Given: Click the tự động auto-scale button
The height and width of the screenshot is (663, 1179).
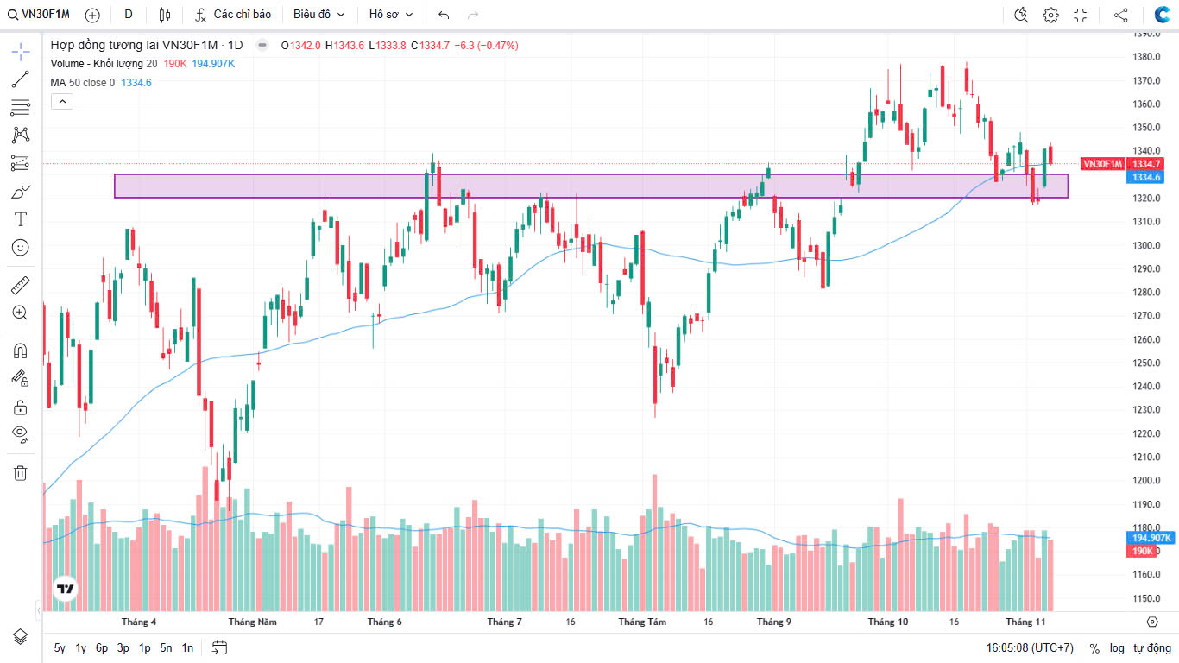Looking at the screenshot, I should (1150, 647).
